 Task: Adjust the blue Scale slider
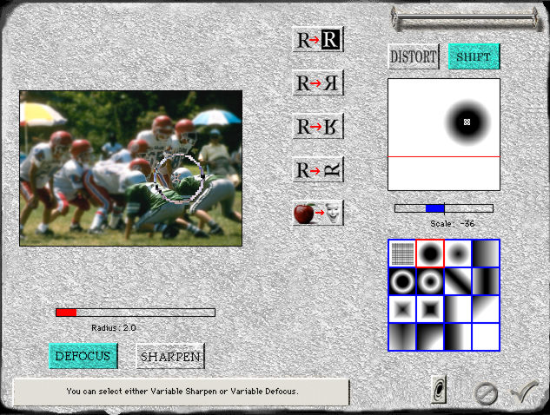tap(435, 208)
